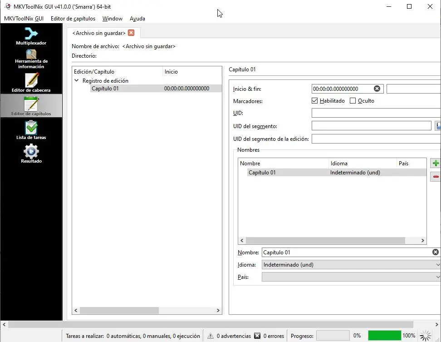Open Herramienta de información
Viewport: 441px width, 342px height.
[31, 59]
